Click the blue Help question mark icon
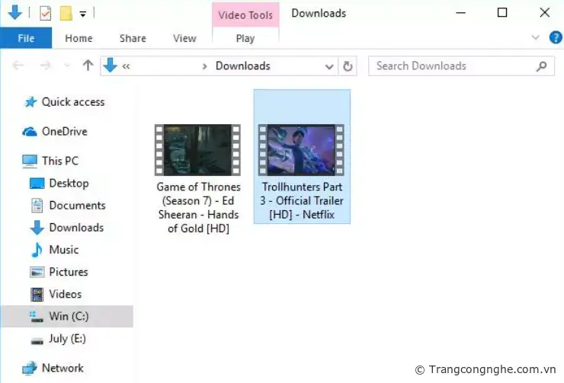 point(554,37)
